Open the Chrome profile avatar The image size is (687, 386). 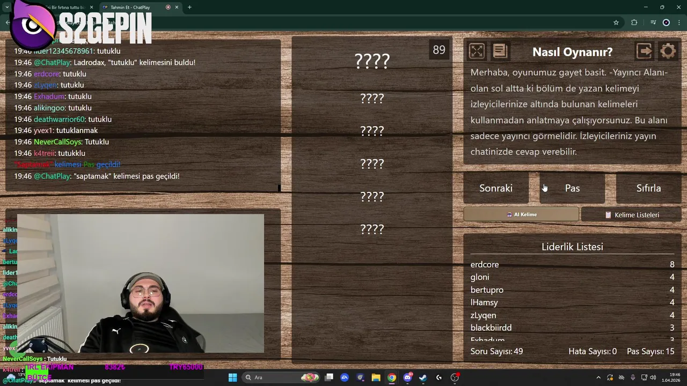[x=666, y=23]
